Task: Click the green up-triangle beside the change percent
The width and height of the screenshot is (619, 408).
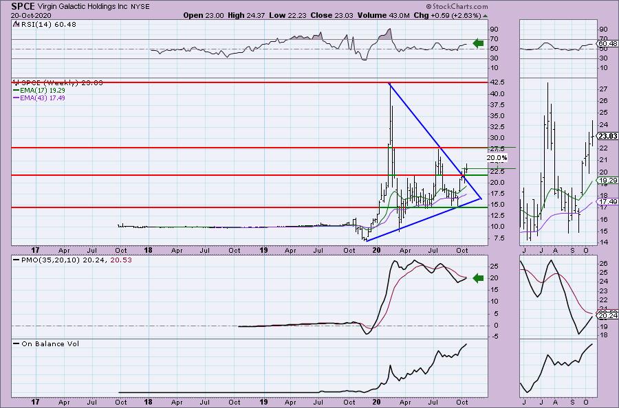Action: point(485,16)
